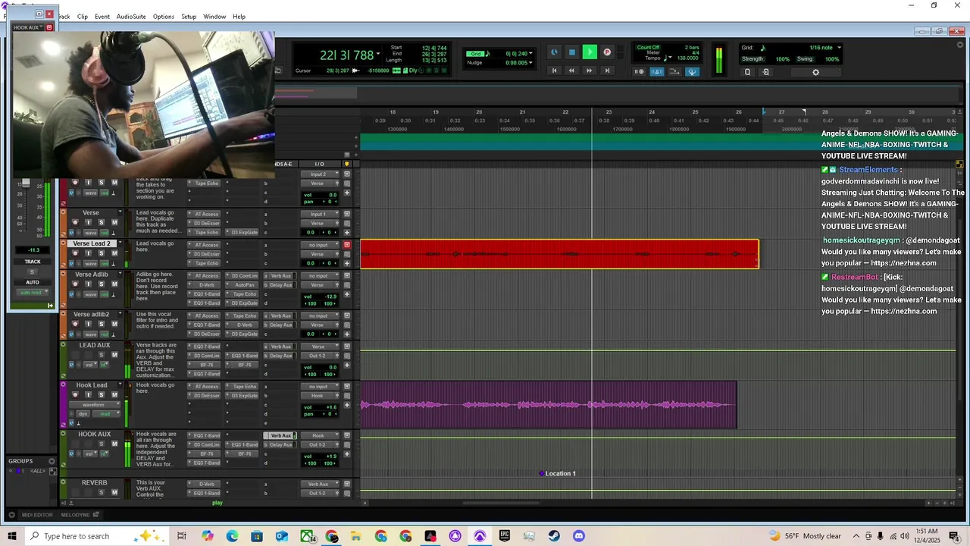The image size is (970, 546).
Task: Open LEAD AUX output 'Out 1-2' selector
Action: pos(318,356)
